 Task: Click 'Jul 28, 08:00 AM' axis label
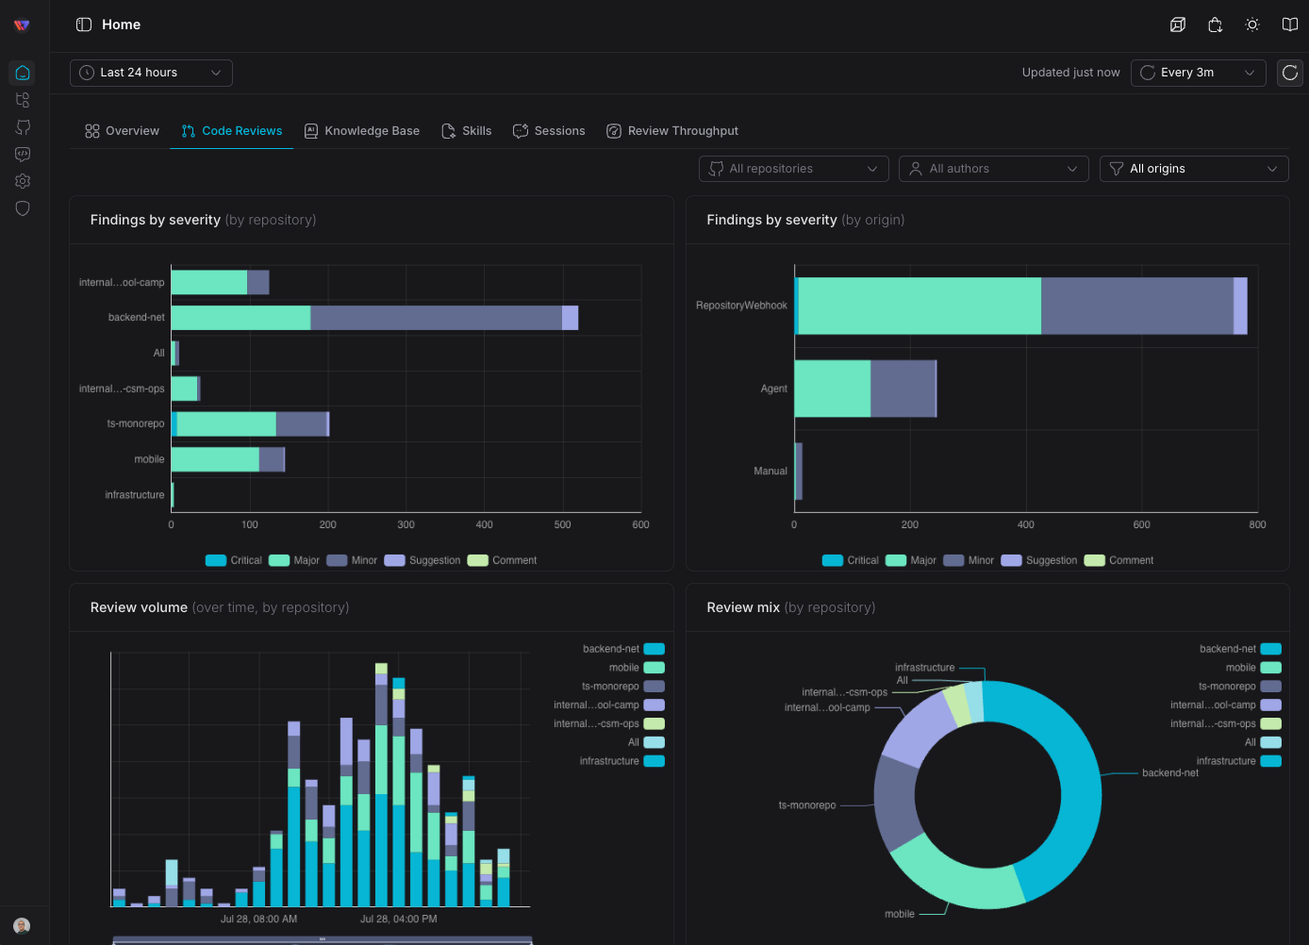point(258,919)
